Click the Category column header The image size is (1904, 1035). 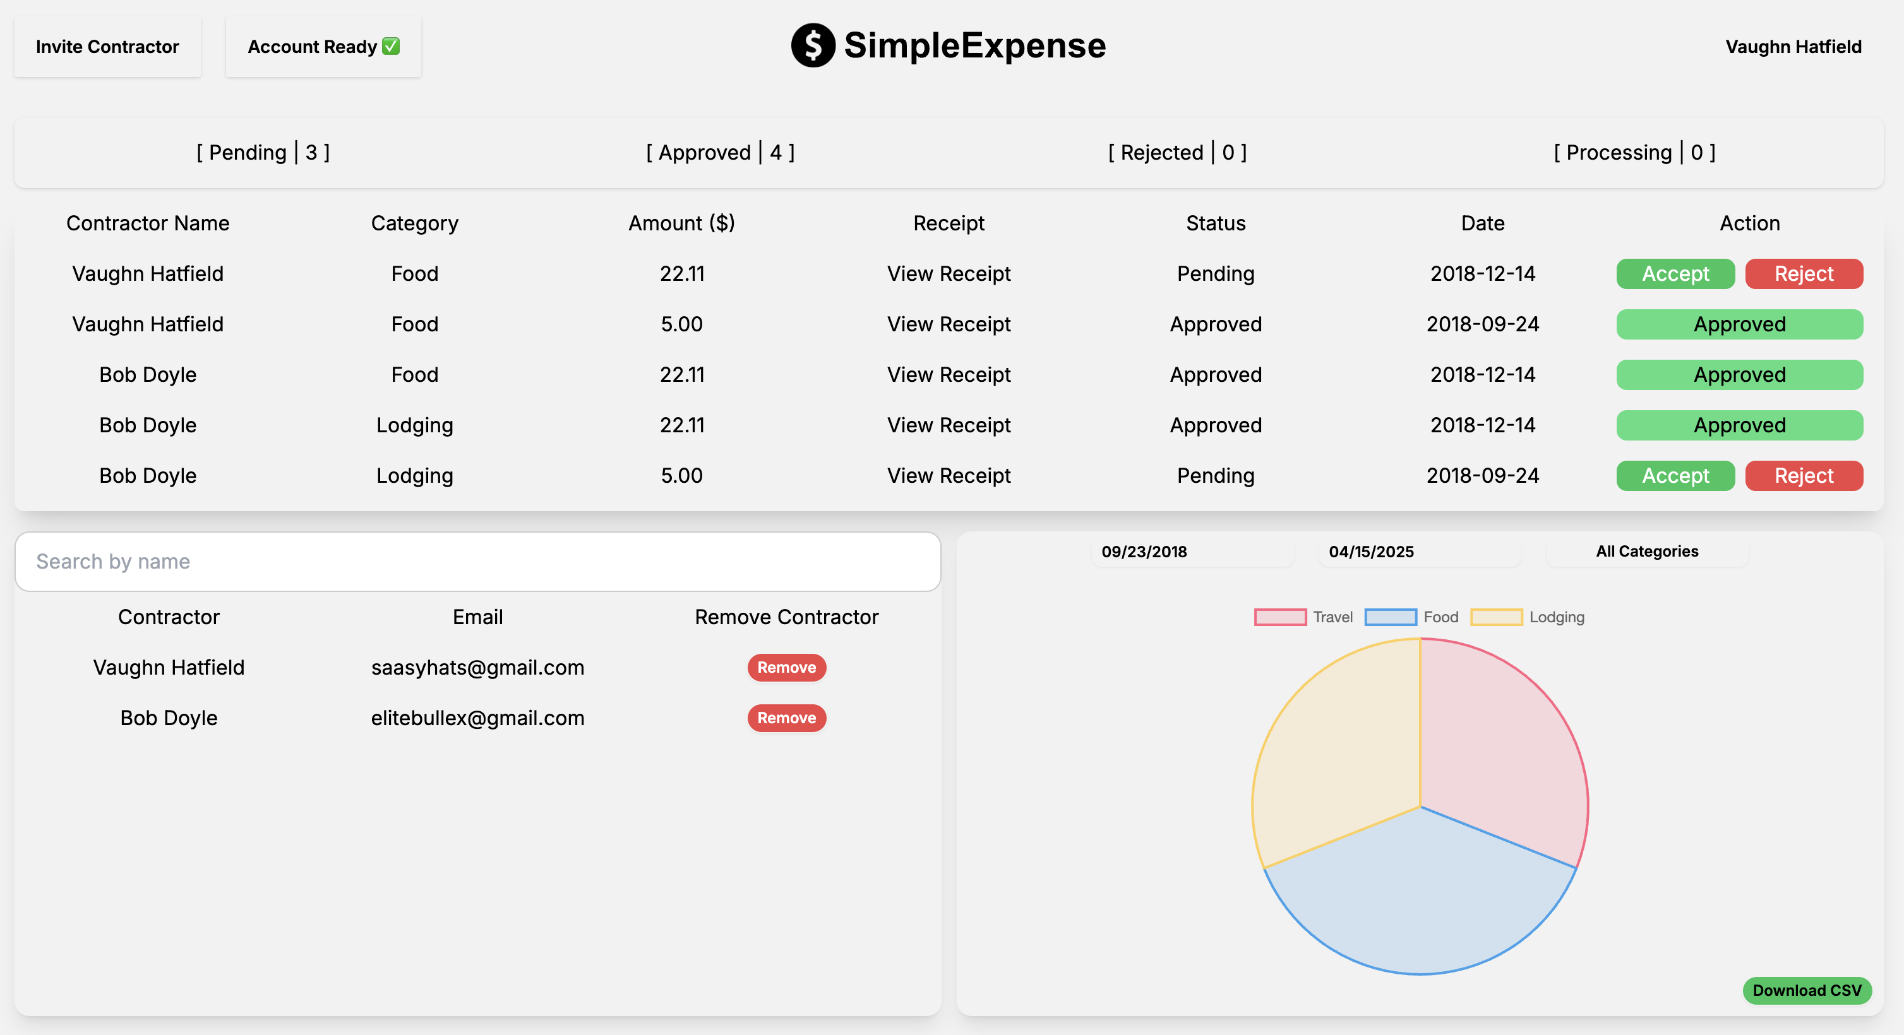pos(415,223)
